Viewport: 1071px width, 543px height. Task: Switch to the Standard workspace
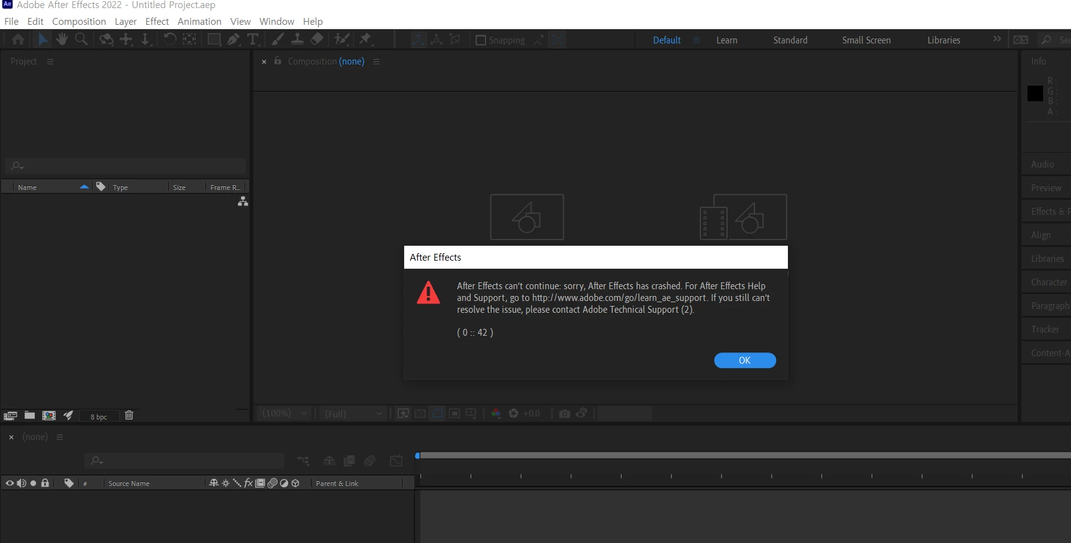[790, 40]
